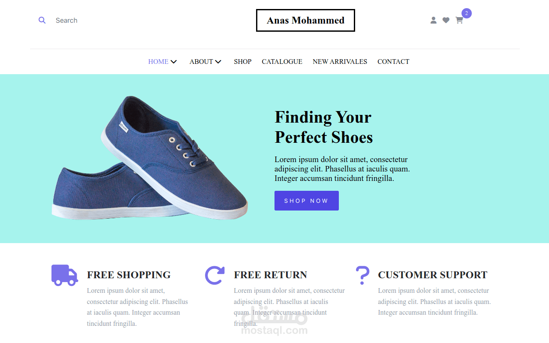Select HOME in the navigation menu

click(x=157, y=61)
